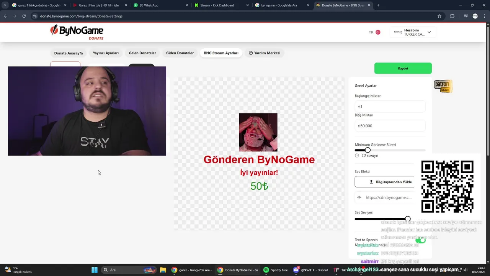Open Yardım Merkezi help tab

click(x=265, y=53)
